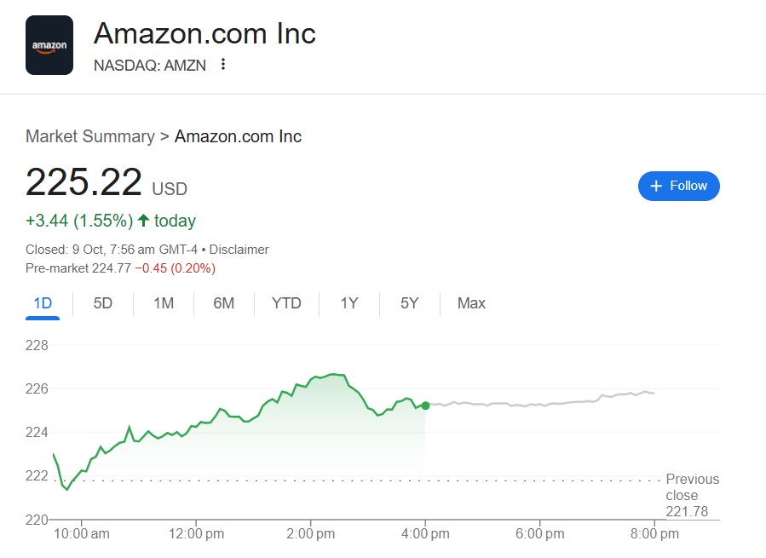This screenshot has height=558, width=766.
Task: View the 1Y price history tab
Action: click(x=348, y=303)
